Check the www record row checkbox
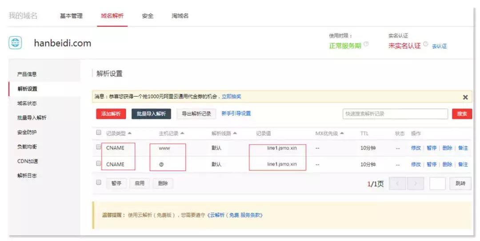The height and width of the screenshot is (241, 480). point(99,147)
